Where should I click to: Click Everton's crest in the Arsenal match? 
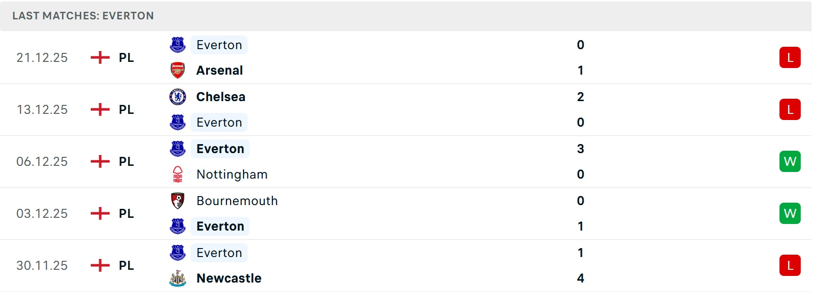coord(178,45)
